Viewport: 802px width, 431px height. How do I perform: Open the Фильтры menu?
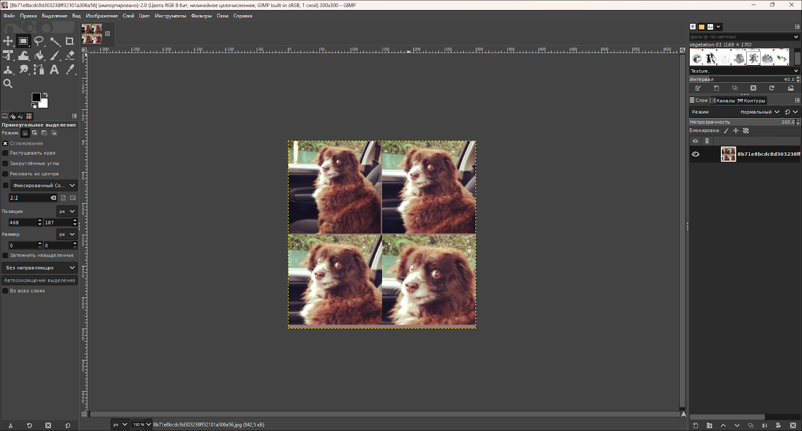pyautogui.click(x=201, y=16)
